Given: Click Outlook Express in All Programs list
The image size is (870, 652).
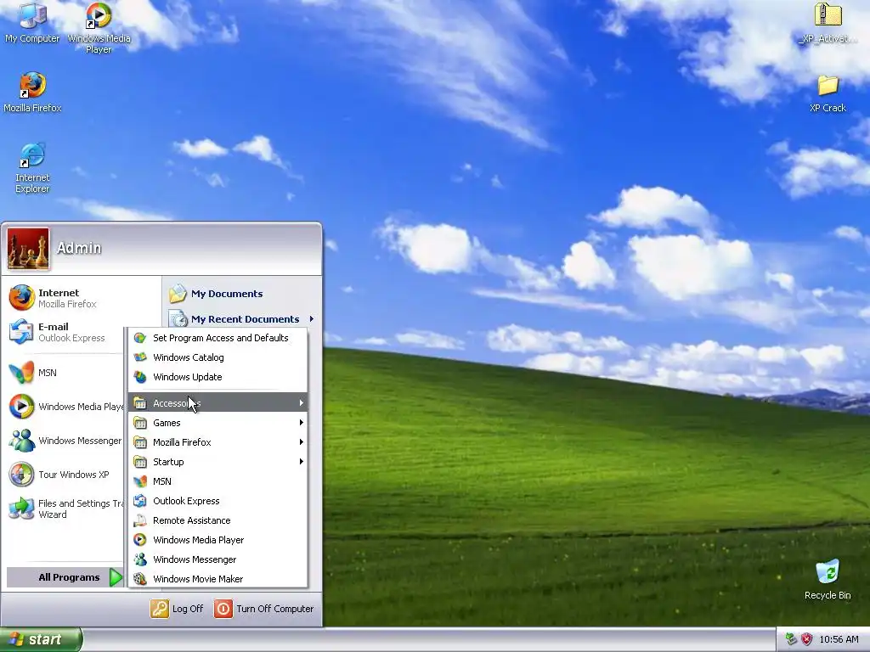Looking at the screenshot, I should point(217,501).
